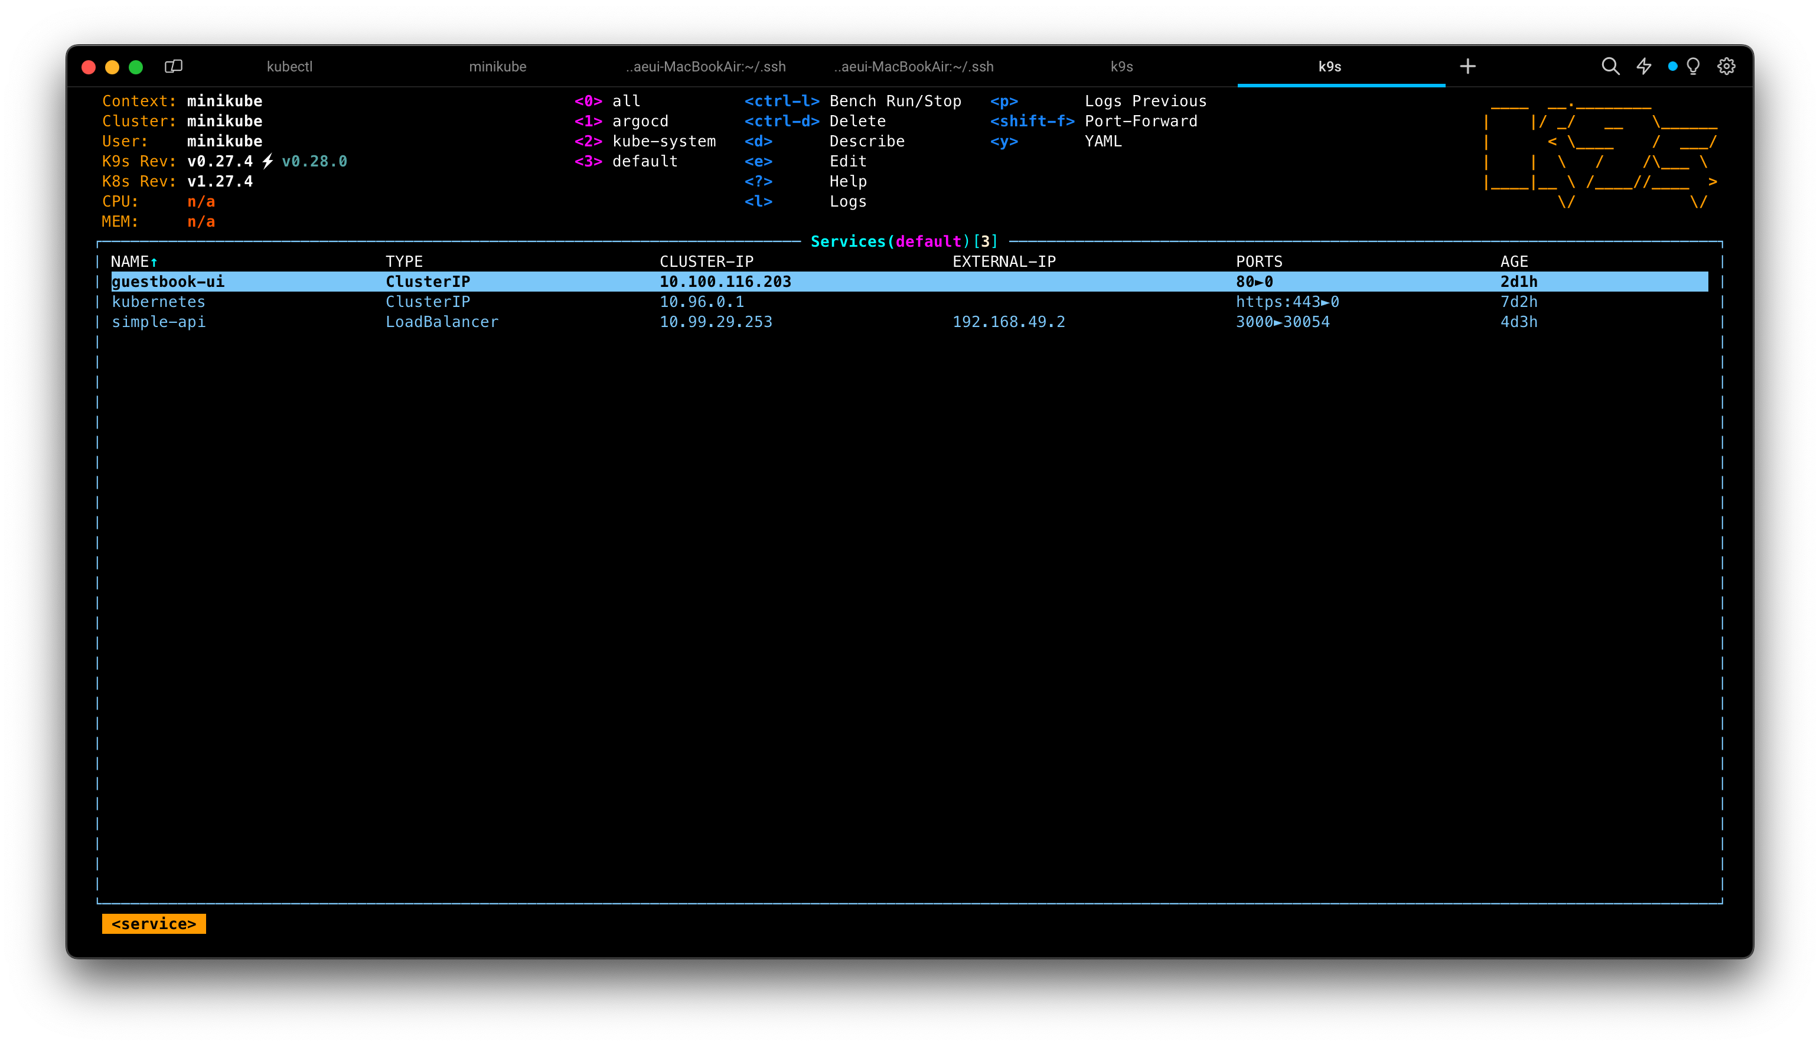Select the kubernetes service row

[x=158, y=302]
